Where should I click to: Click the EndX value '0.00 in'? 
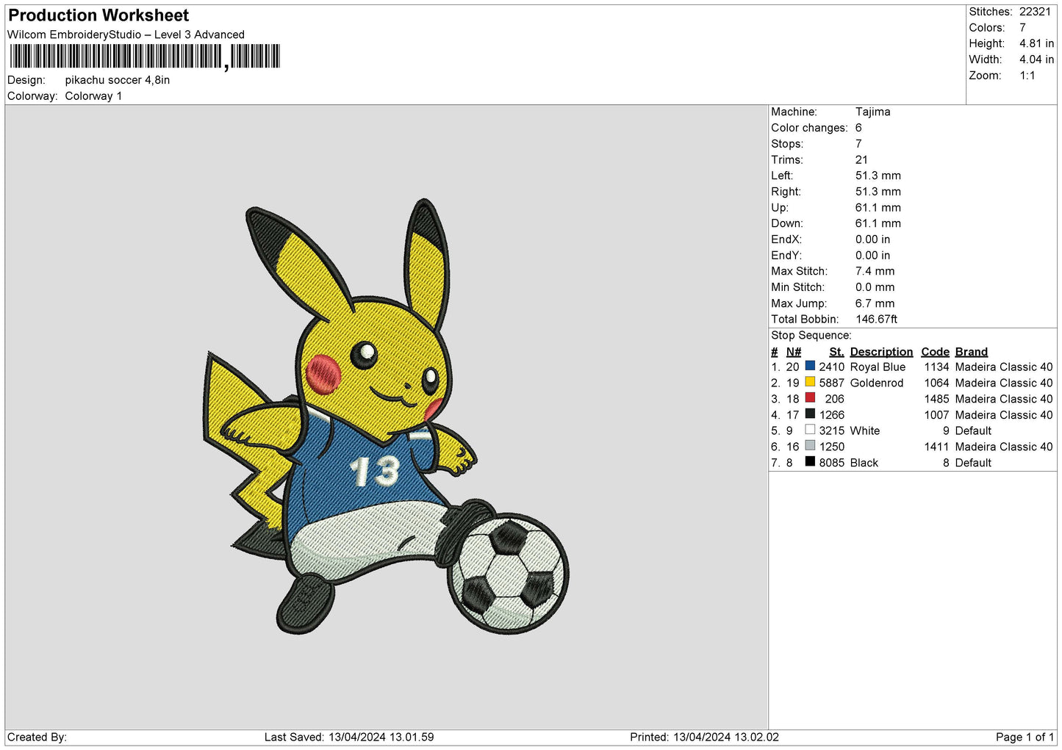[x=872, y=239]
